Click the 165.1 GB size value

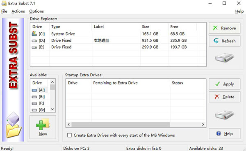click(x=150, y=34)
